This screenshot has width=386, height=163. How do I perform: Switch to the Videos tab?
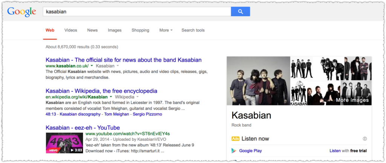tap(70, 30)
